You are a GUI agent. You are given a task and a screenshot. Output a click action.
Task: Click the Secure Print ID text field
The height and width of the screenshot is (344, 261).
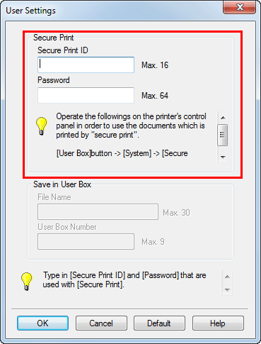(86, 65)
